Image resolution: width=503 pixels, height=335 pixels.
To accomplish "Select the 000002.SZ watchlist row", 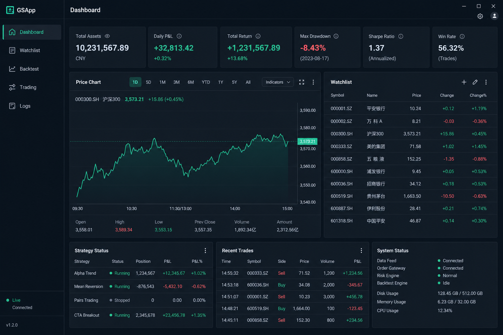I will (x=411, y=121).
